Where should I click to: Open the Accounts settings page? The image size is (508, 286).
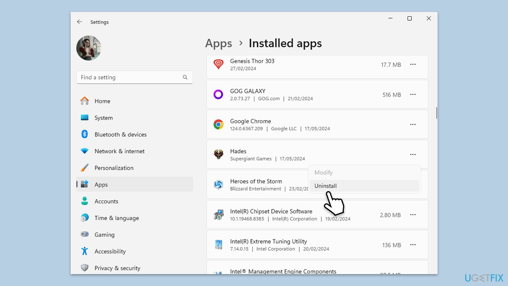[106, 201]
